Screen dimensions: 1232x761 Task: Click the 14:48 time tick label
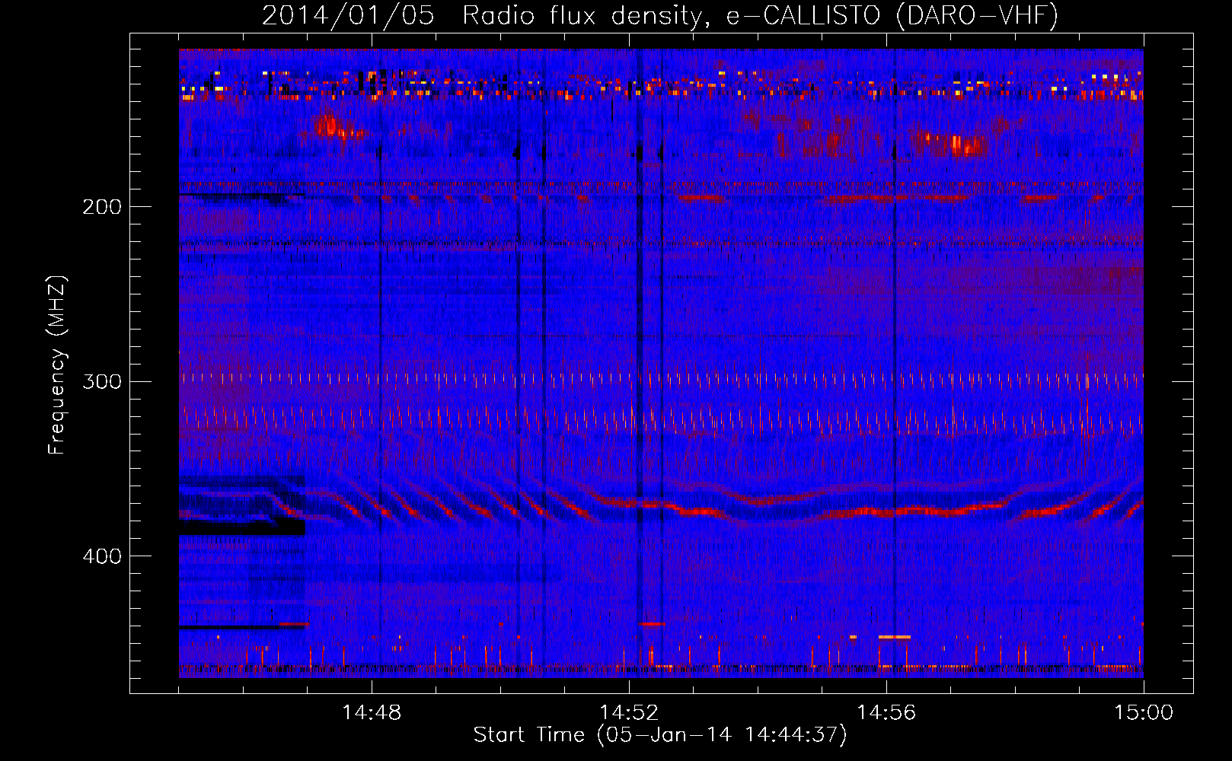point(372,713)
